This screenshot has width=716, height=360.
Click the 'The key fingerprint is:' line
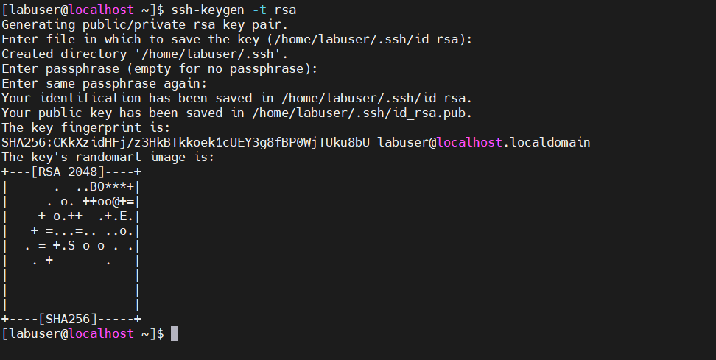pos(86,128)
